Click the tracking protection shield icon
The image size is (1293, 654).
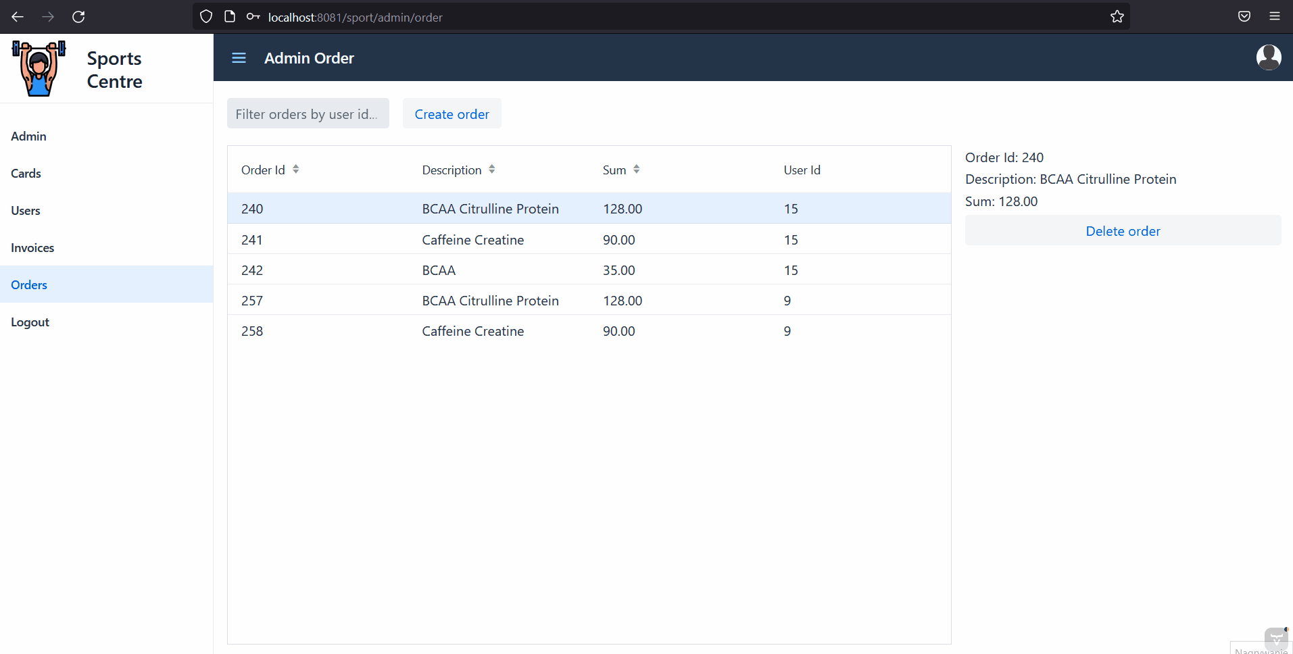(x=205, y=17)
